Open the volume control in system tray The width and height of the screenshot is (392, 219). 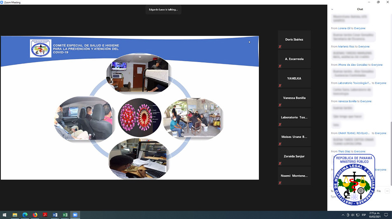(x=352, y=215)
